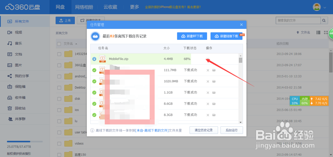Close the 任务管理 dialog
Screen dimensions: 333x157
[241, 25]
